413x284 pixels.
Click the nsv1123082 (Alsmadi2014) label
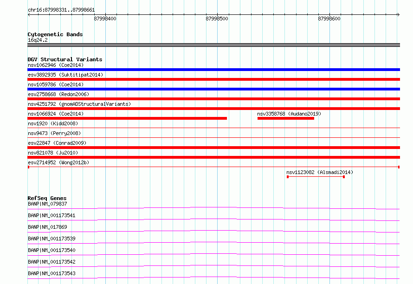pos(320,172)
